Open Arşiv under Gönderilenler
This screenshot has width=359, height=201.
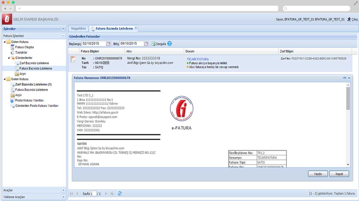point(23,74)
